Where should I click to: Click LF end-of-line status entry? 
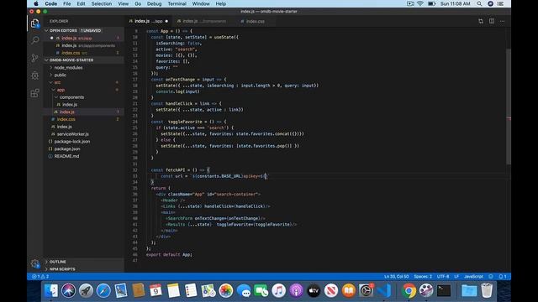456,276
